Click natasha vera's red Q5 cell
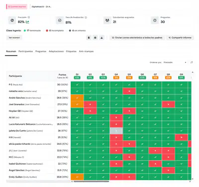Image resolution: width=199 pixels, height=187 pixels. click(x=129, y=91)
